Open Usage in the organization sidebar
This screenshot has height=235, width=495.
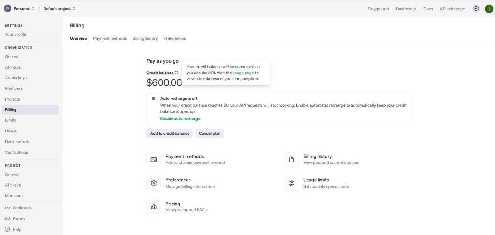11,131
